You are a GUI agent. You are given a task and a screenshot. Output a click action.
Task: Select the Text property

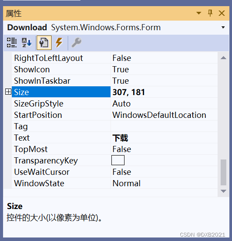click(61, 138)
